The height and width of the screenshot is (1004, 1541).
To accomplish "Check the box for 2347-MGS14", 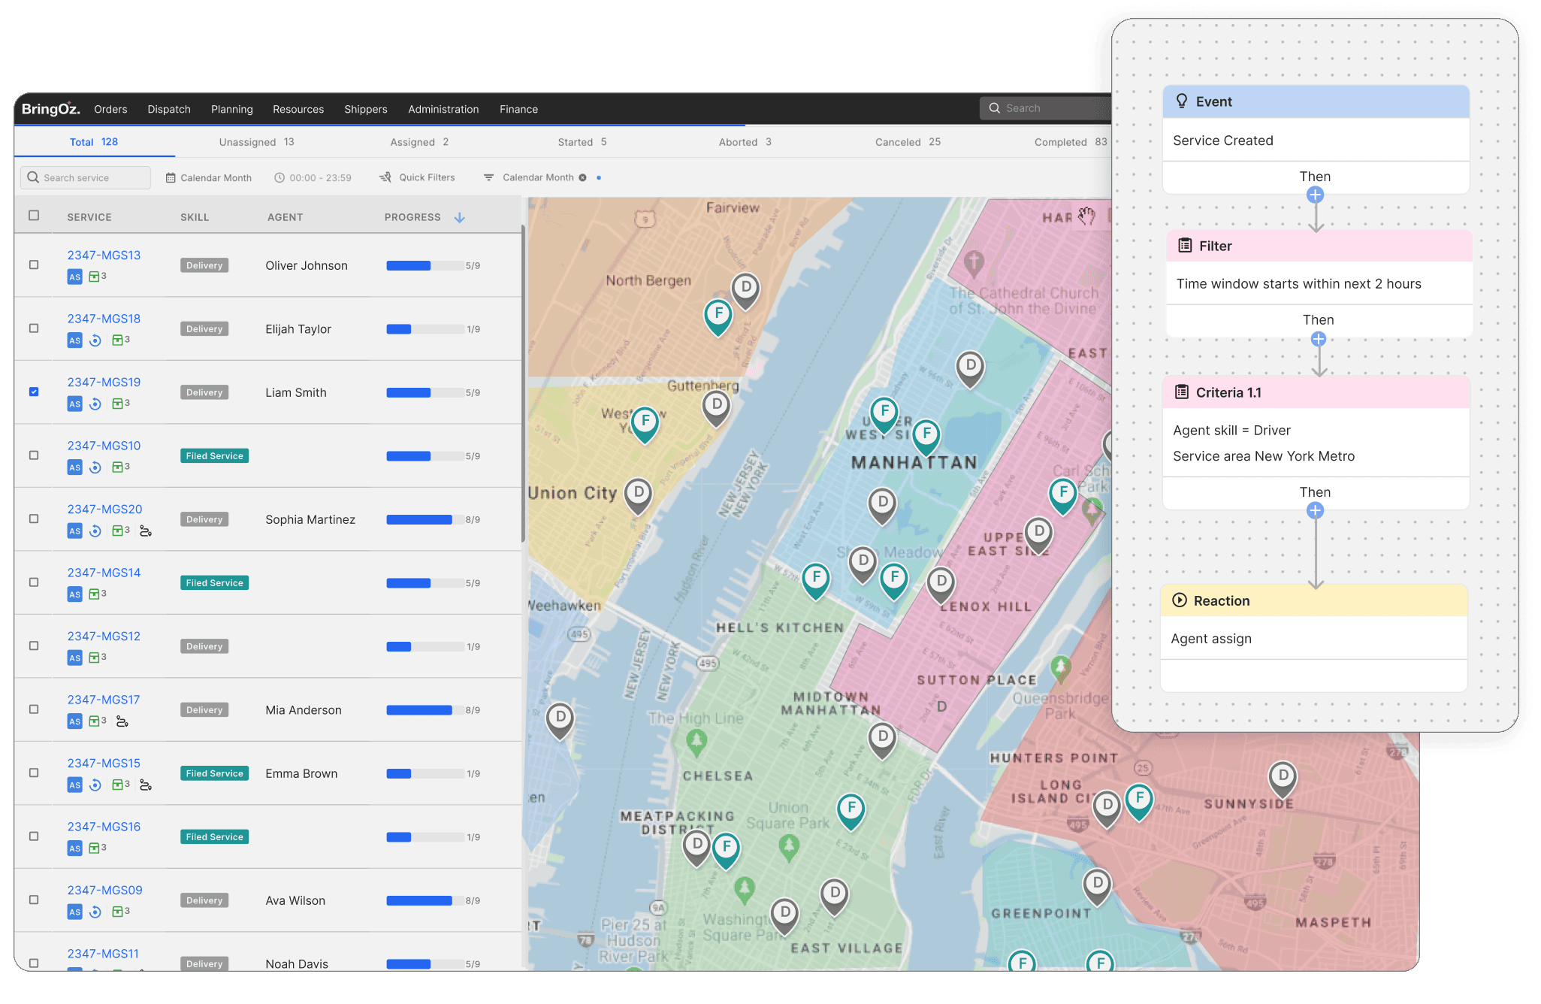I will (x=34, y=582).
